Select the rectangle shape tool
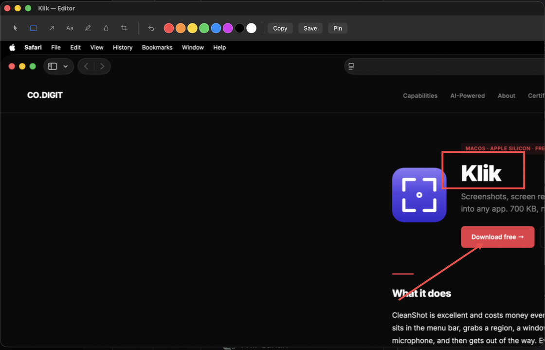Viewport: 545px width, 350px height. [34, 28]
